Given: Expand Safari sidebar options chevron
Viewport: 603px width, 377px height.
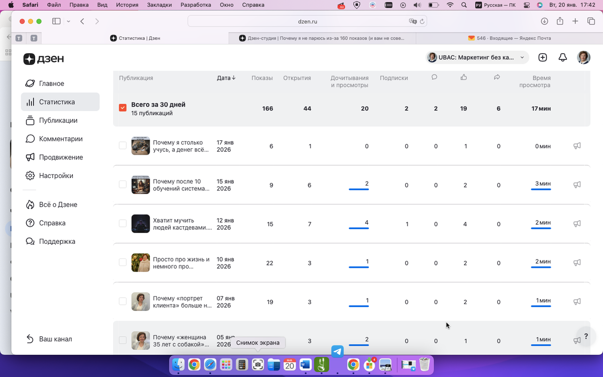Looking at the screenshot, I should 68,22.
